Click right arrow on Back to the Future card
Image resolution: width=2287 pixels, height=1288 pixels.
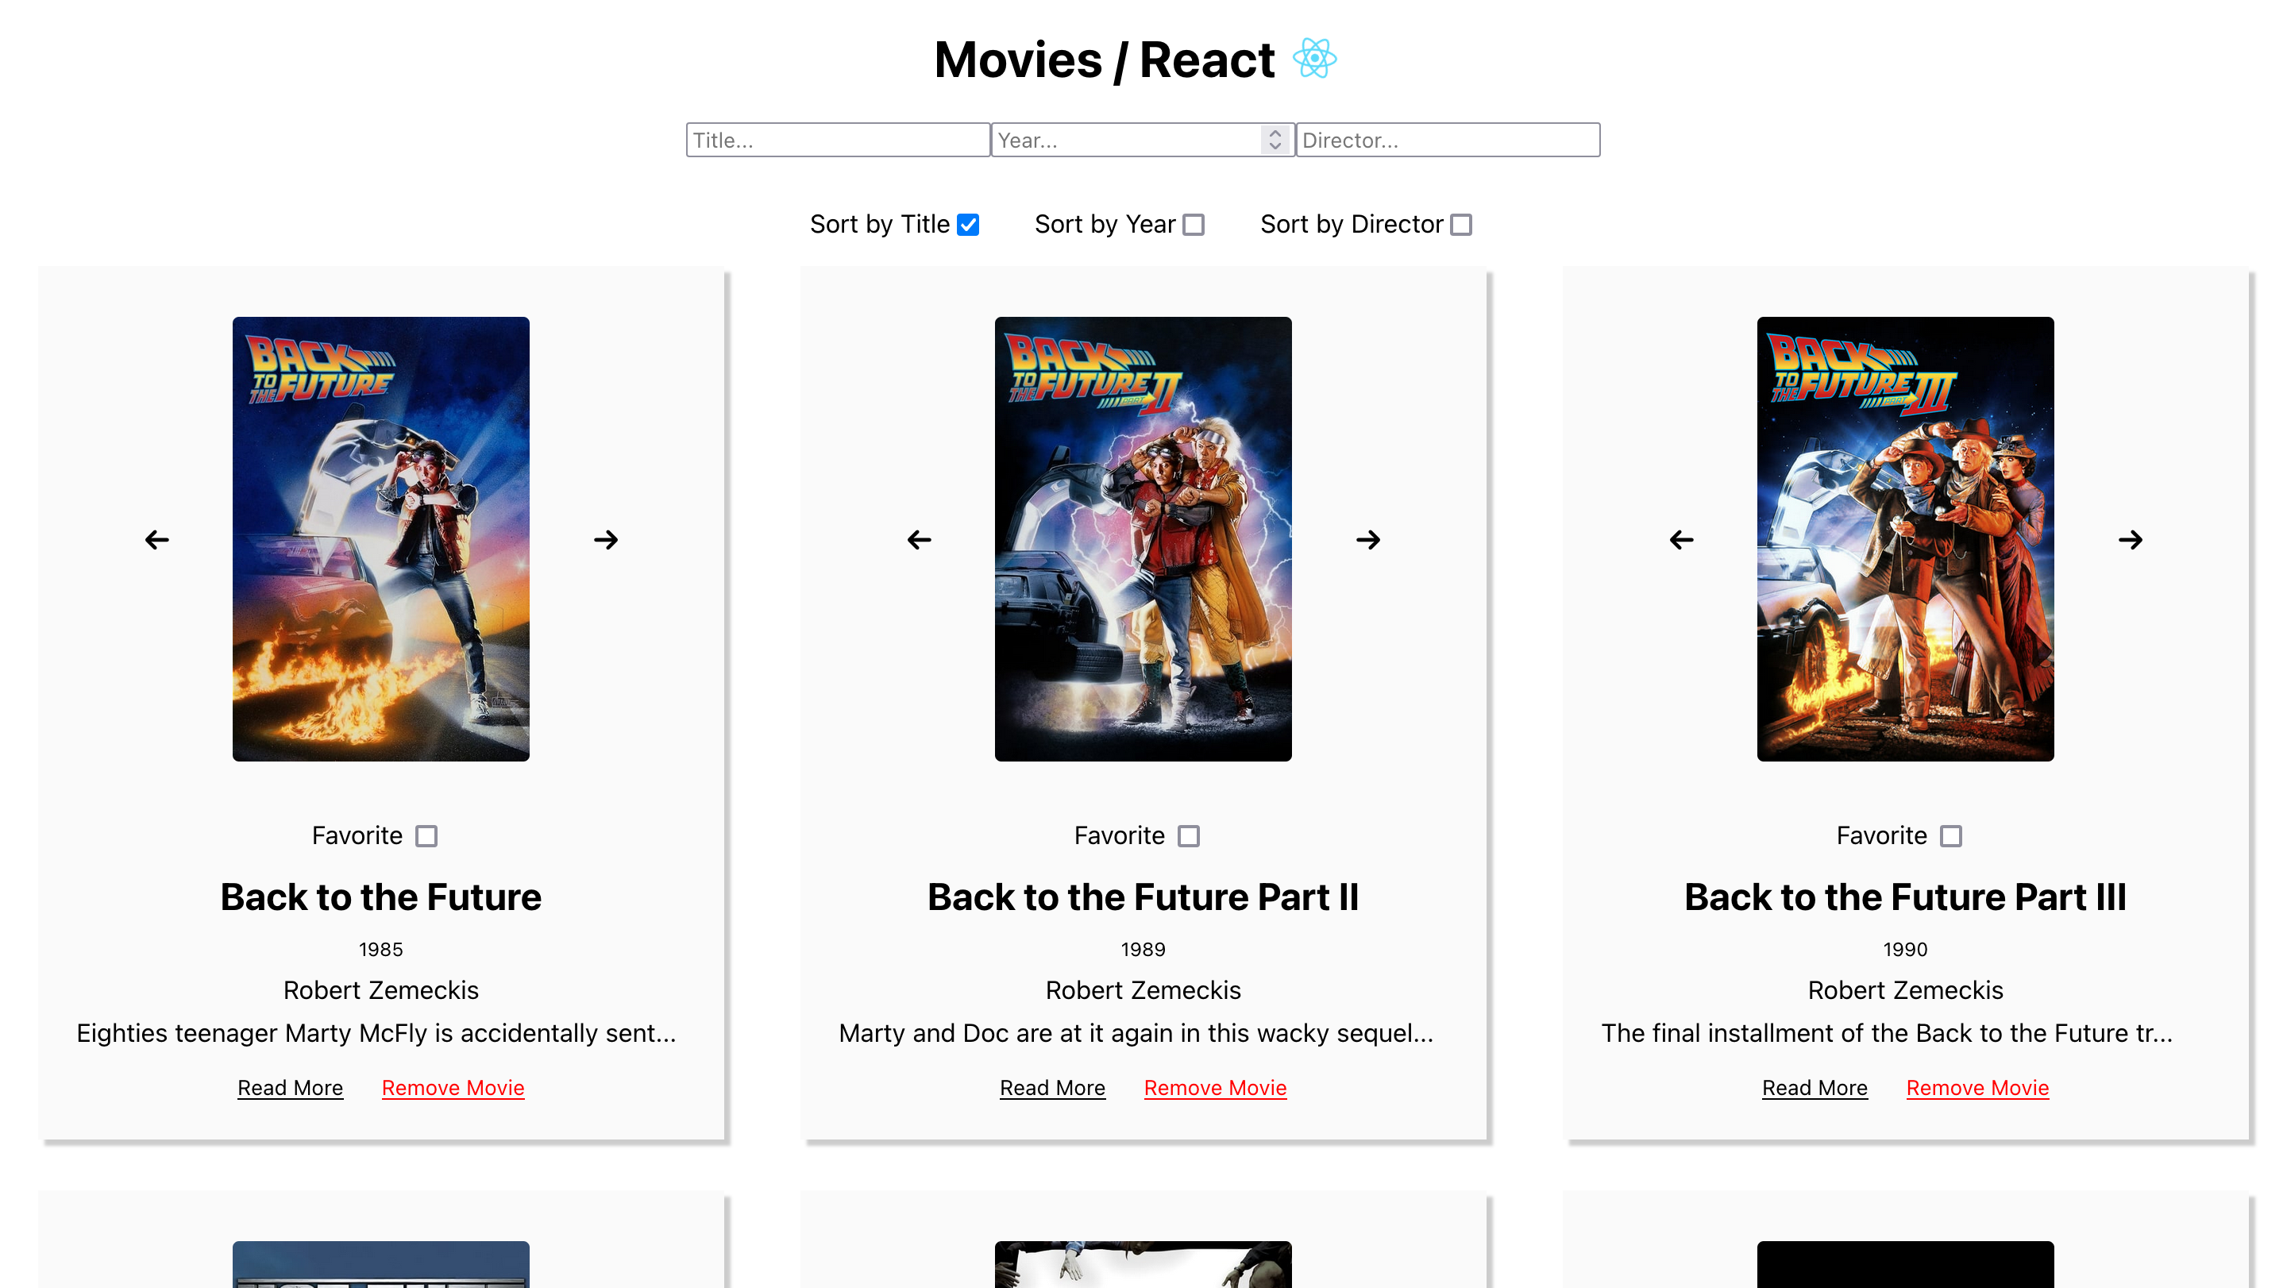605,540
